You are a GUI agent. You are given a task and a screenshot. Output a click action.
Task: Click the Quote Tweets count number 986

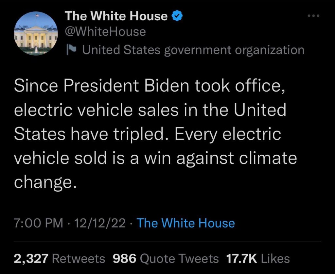tap(124, 259)
